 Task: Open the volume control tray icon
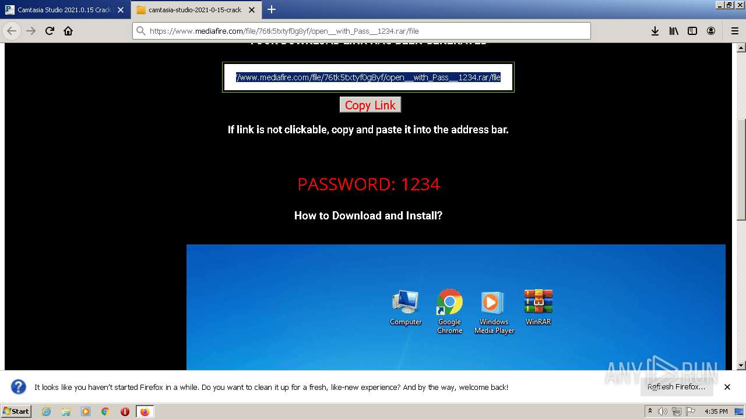tap(662, 411)
